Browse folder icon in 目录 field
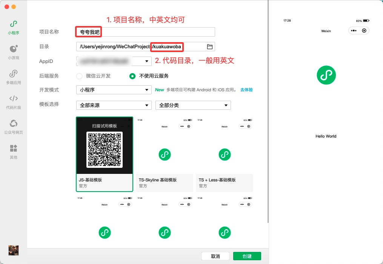The image size is (383, 264). pyautogui.click(x=209, y=47)
